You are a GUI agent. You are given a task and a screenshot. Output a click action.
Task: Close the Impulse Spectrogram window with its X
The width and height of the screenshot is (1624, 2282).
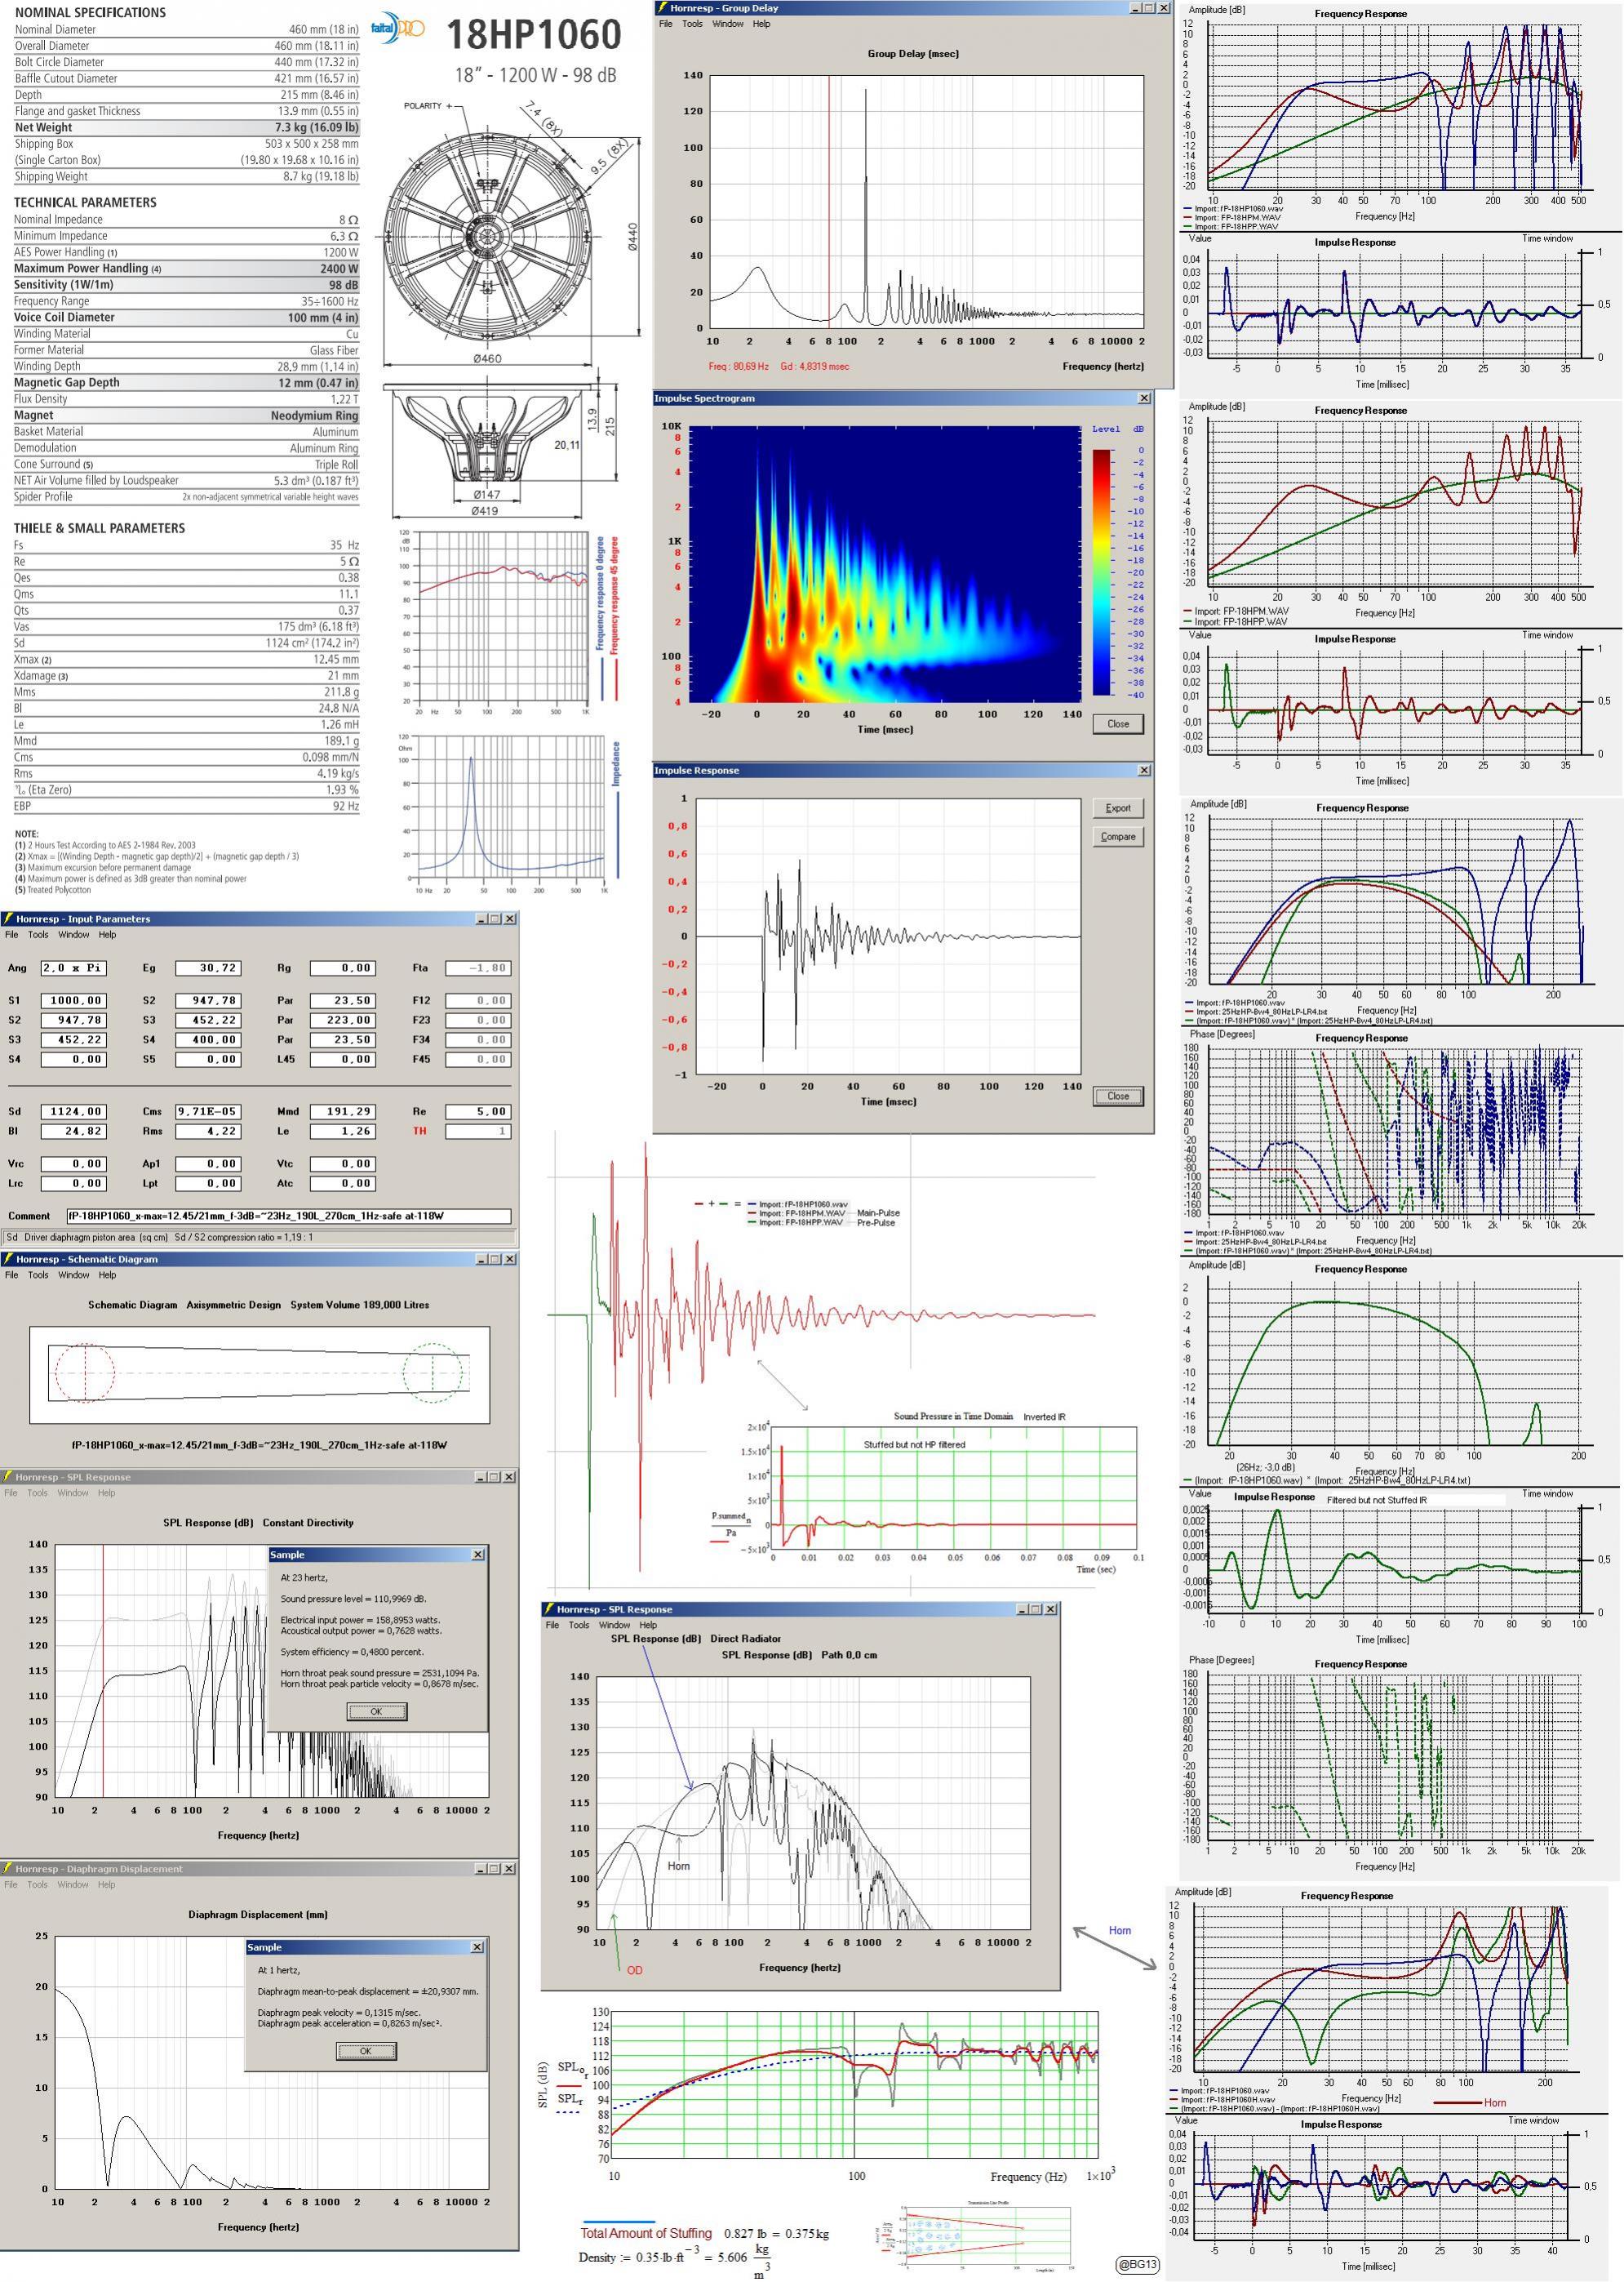[1144, 398]
